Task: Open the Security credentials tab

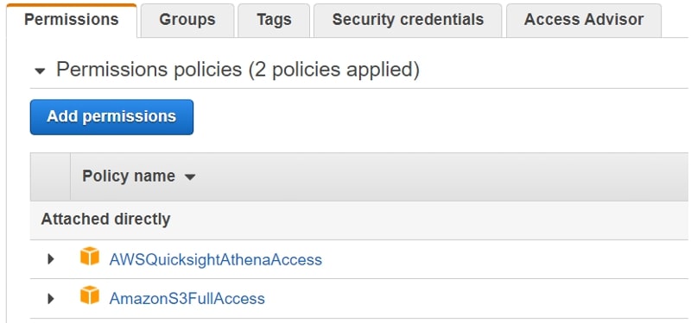Action: (x=408, y=20)
